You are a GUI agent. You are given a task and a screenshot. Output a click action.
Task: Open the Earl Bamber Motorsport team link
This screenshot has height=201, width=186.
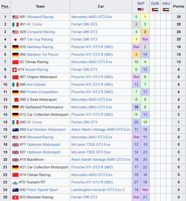[x=46, y=129]
